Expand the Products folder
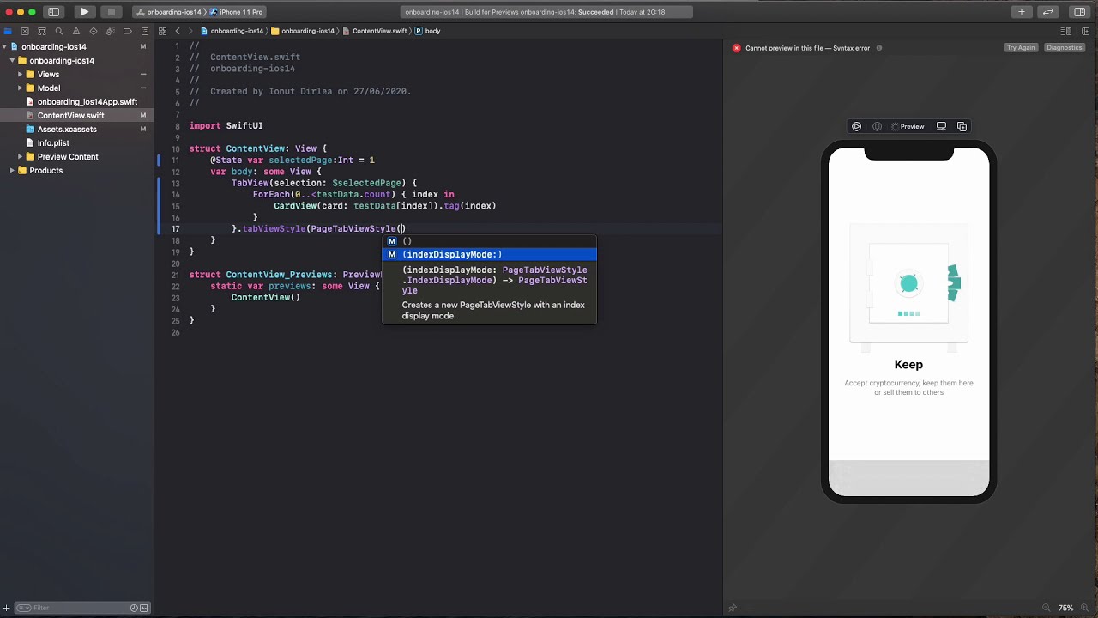1098x618 pixels. click(x=12, y=171)
